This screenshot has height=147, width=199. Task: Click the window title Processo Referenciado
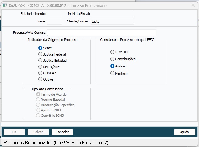pos(88,5)
